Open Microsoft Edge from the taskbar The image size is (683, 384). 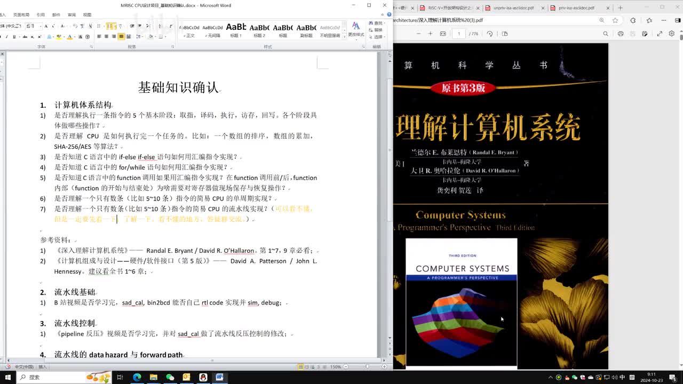[137, 377]
